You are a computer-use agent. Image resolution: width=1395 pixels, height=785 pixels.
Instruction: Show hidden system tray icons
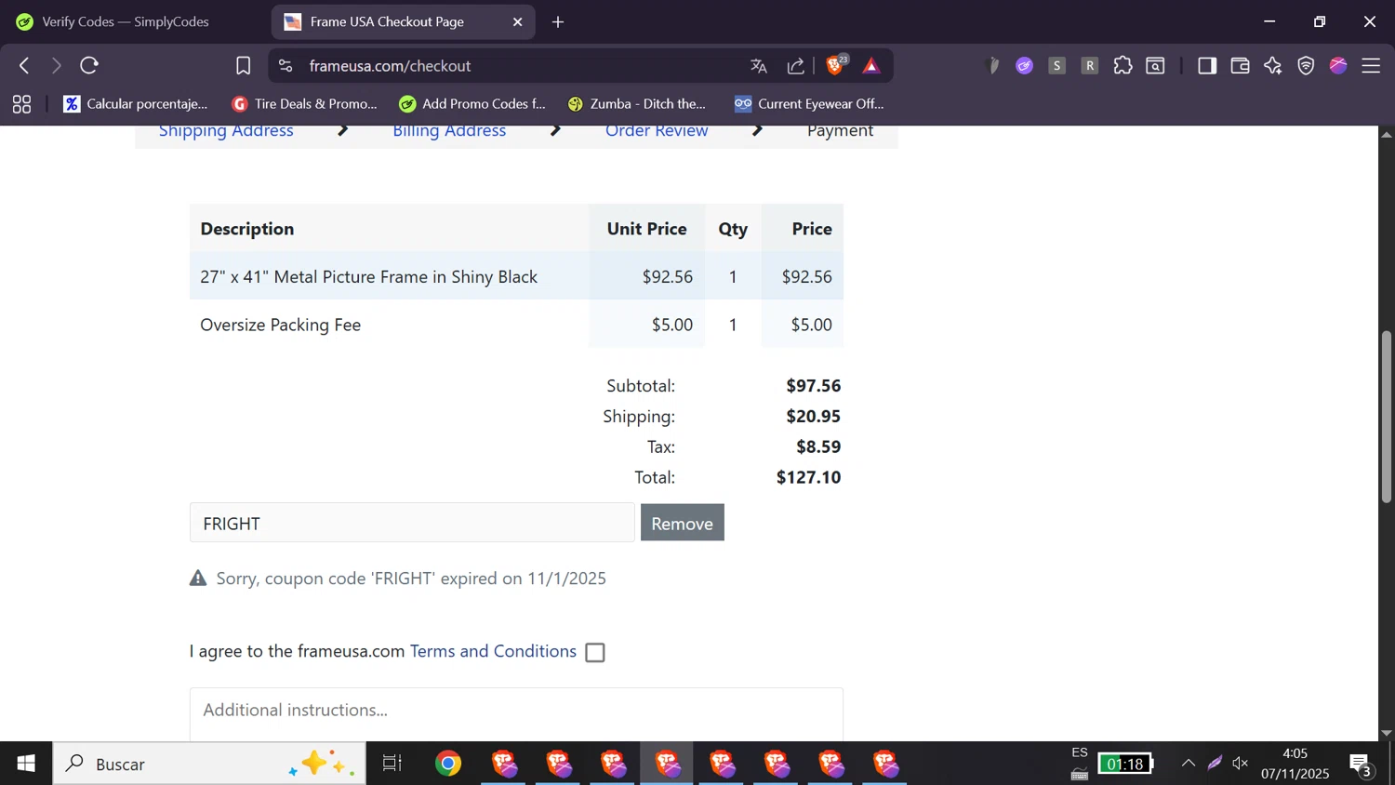1188,764
